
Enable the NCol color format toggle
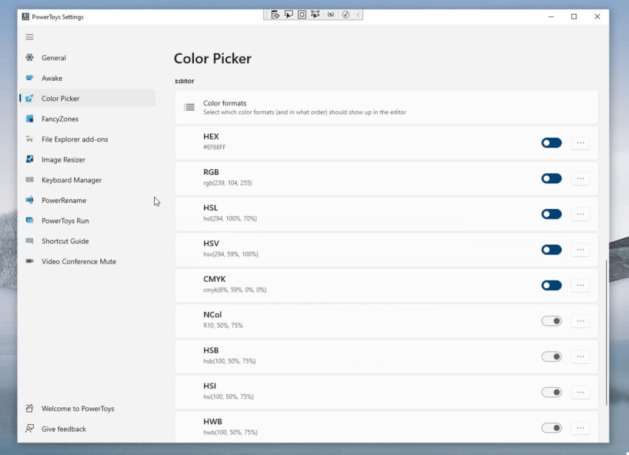tap(551, 321)
